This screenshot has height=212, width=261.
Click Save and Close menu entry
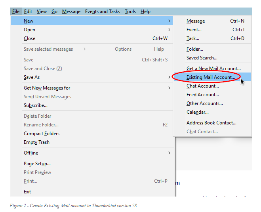[x=92, y=69]
